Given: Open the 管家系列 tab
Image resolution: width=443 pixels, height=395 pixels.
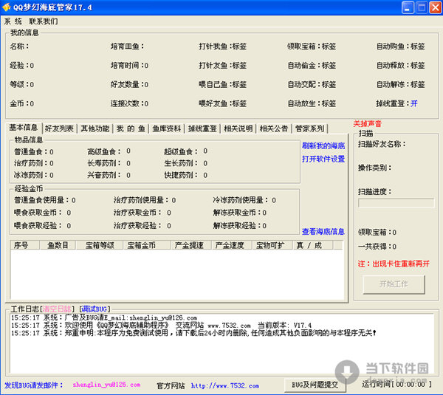Looking at the screenshot, I should pos(309,128).
